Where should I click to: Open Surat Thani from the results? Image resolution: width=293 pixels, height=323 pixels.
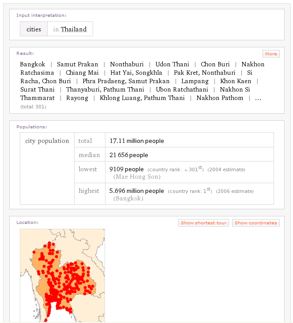(x=38, y=89)
